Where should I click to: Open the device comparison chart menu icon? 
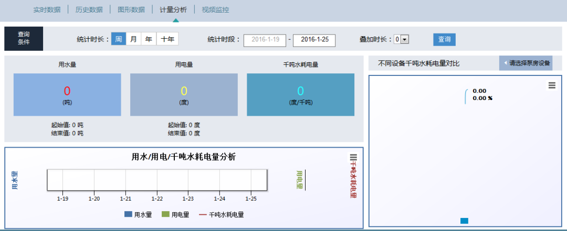coord(552,85)
